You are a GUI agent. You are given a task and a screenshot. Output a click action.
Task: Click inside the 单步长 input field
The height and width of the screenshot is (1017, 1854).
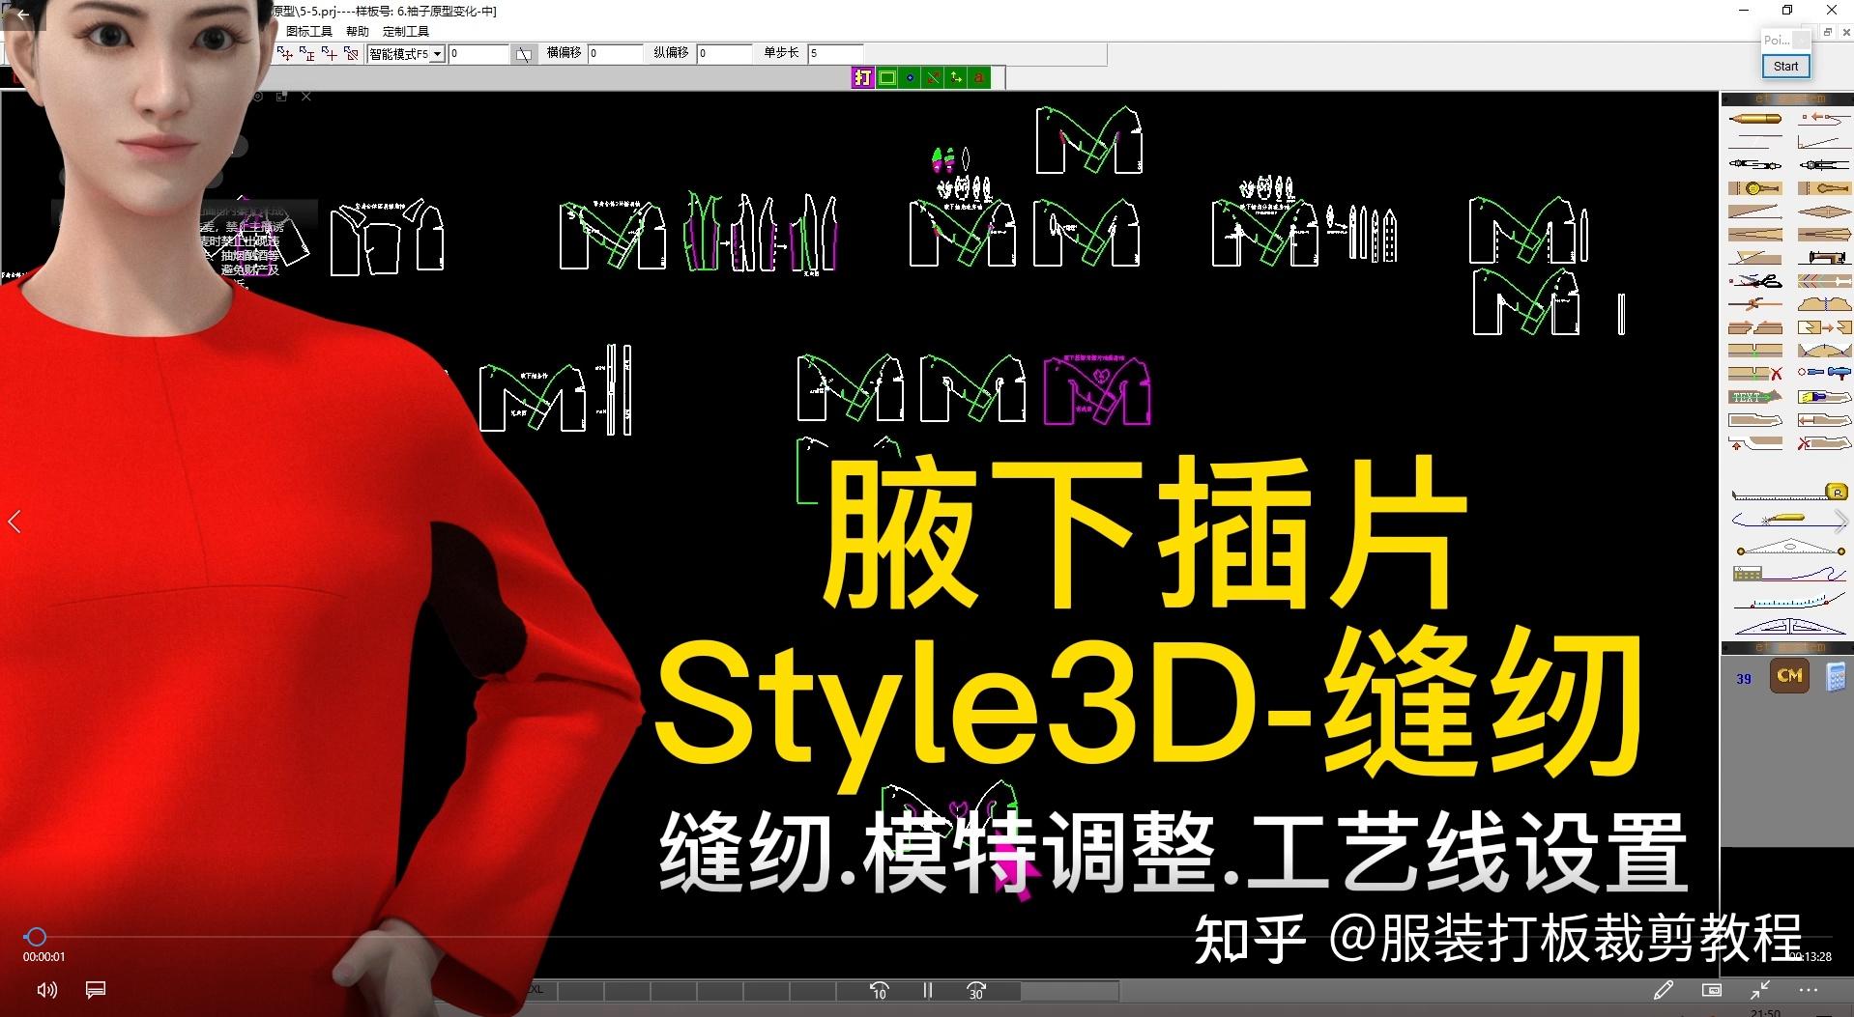tap(834, 53)
